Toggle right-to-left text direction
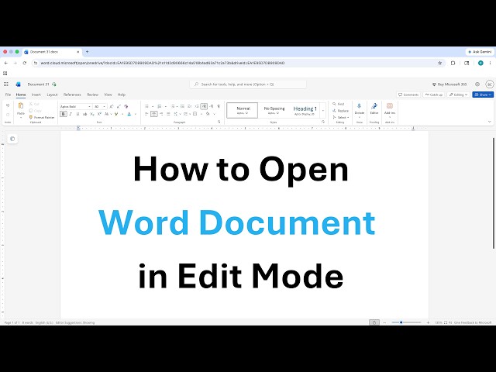Screen dimensions: 496x372 tap(212, 107)
